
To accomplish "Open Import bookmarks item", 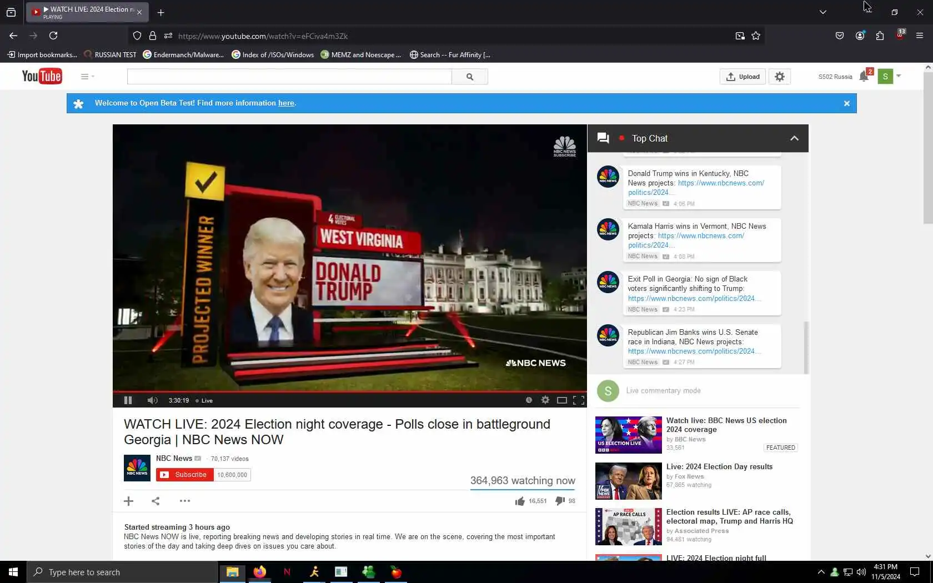I will pos(42,54).
